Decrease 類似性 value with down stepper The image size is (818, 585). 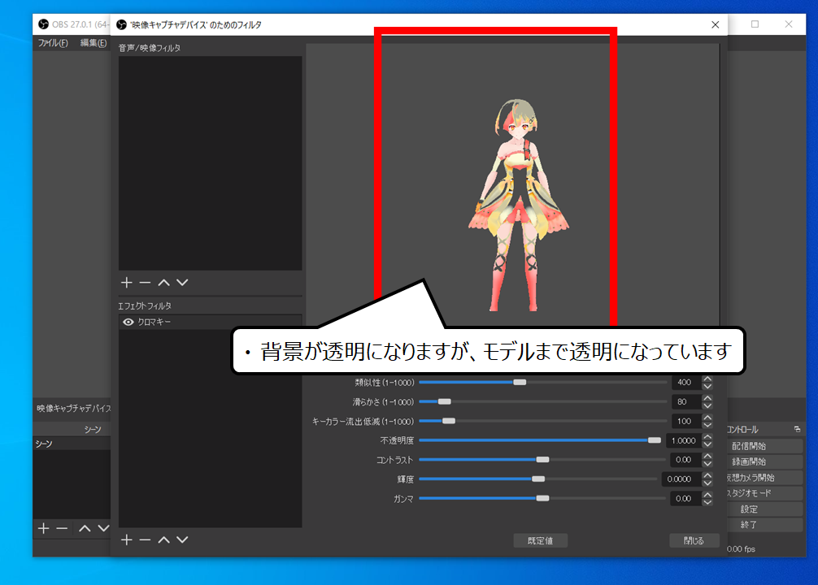point(707,387)
